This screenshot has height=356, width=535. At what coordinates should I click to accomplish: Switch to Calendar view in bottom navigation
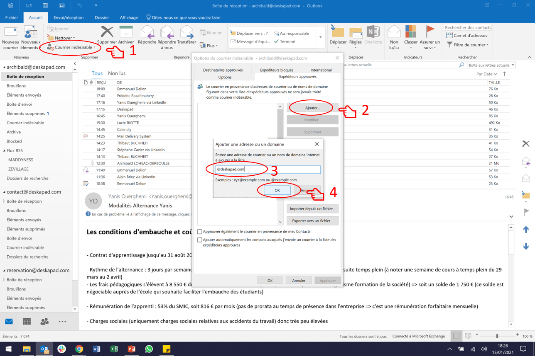pyautogui.click(x=27, y=322)
